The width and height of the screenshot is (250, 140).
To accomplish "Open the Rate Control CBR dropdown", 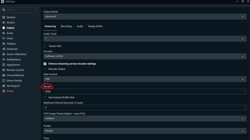I will 145,79.
